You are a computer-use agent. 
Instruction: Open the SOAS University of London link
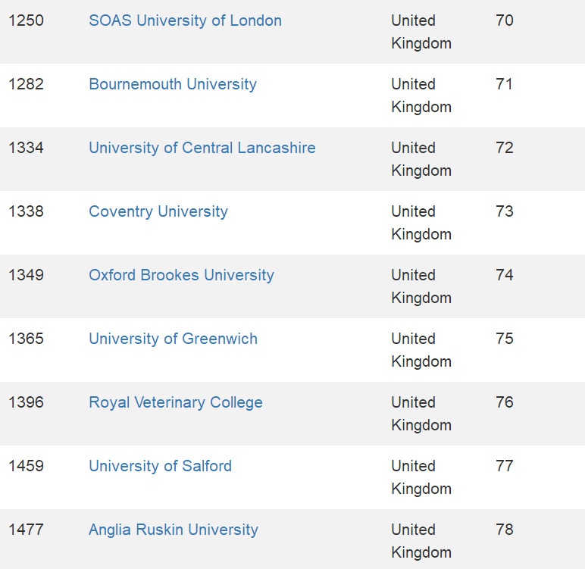185,20
